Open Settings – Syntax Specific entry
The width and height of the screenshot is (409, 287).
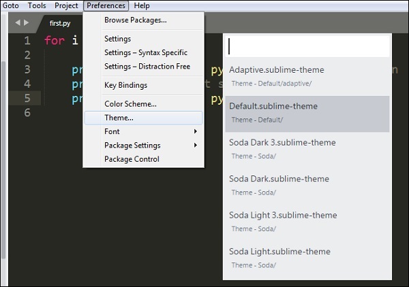[145, 52]
